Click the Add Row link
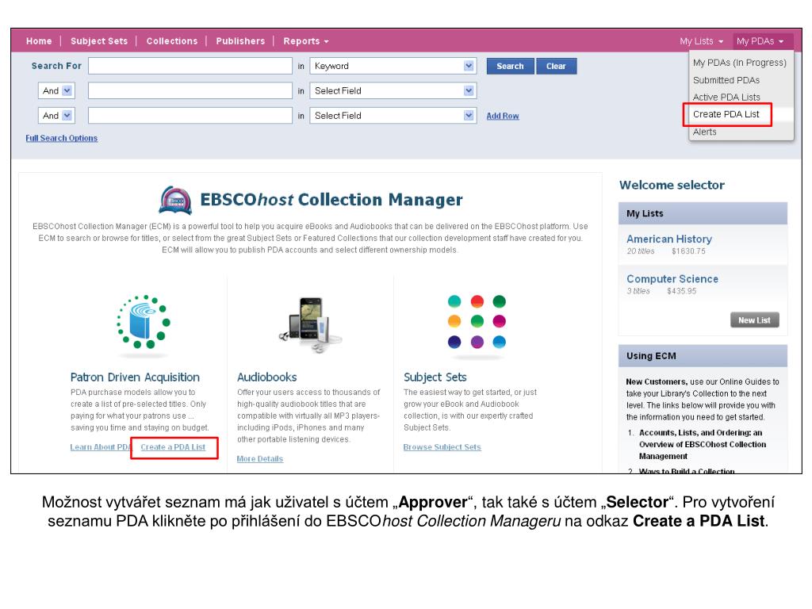812x609 pixels. [502, 116]
